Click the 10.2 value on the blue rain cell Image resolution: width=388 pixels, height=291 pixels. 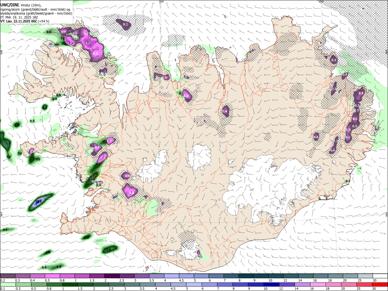39,201
